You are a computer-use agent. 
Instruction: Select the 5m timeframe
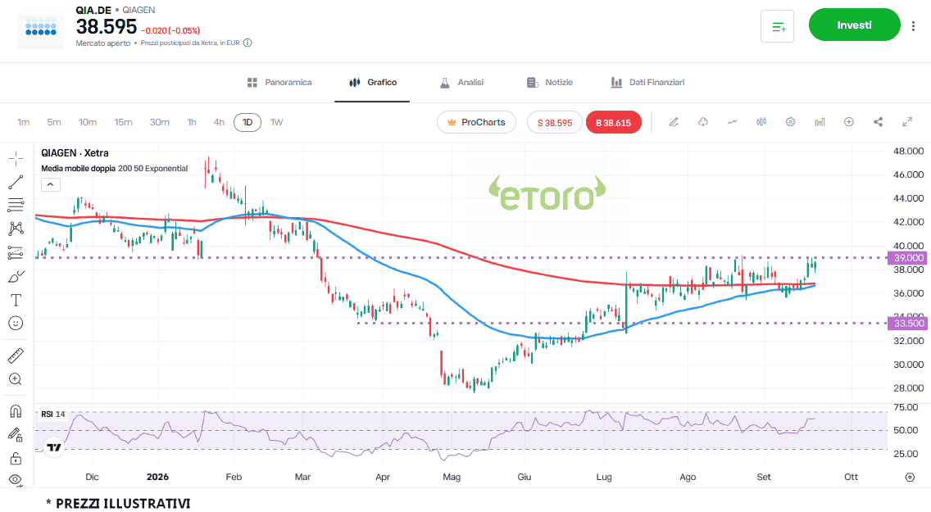tap(54, 122)
